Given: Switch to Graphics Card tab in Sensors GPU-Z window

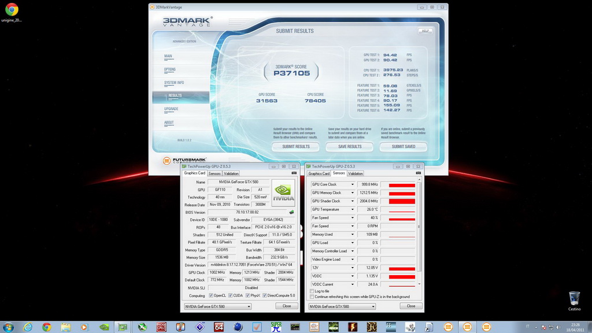Looking at the screenshot, I should coord(319,173).
